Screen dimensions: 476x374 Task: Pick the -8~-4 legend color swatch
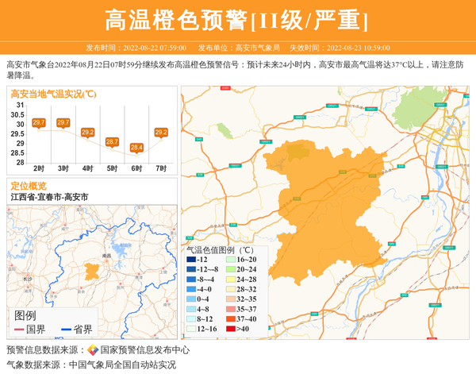pyautogui.click(x=191, y=280)
